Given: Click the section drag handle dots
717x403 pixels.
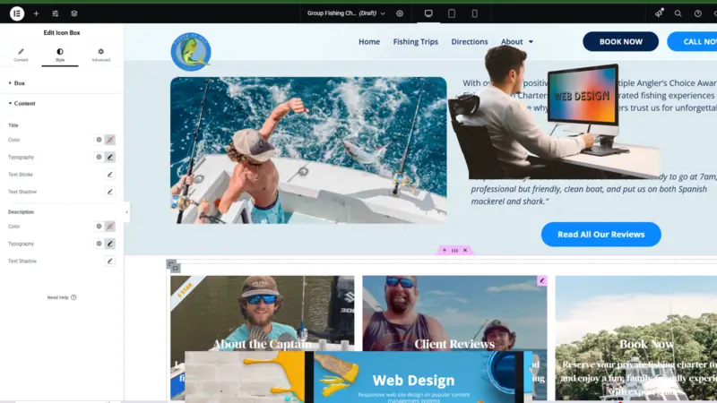Looking at the screenshot, I should tap(454, 251).
